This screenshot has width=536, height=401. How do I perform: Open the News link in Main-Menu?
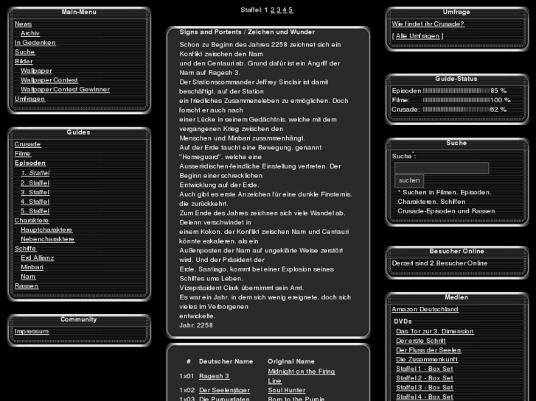pos(24,24)
